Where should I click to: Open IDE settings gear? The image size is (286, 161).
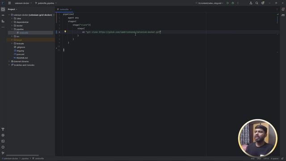point(263,3)
